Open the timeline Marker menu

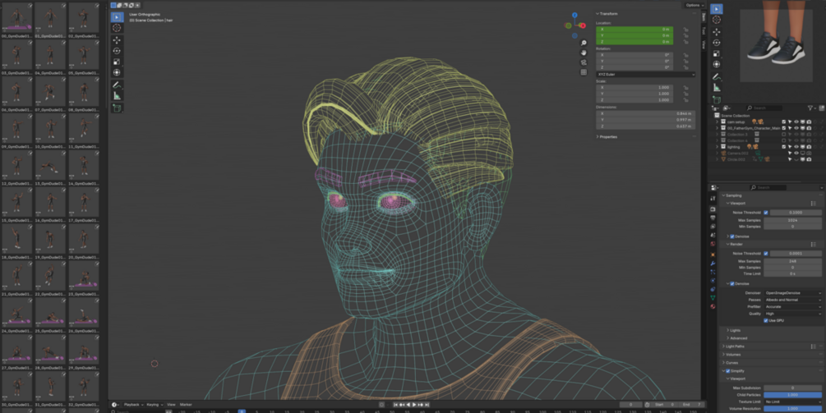(186, 405)
